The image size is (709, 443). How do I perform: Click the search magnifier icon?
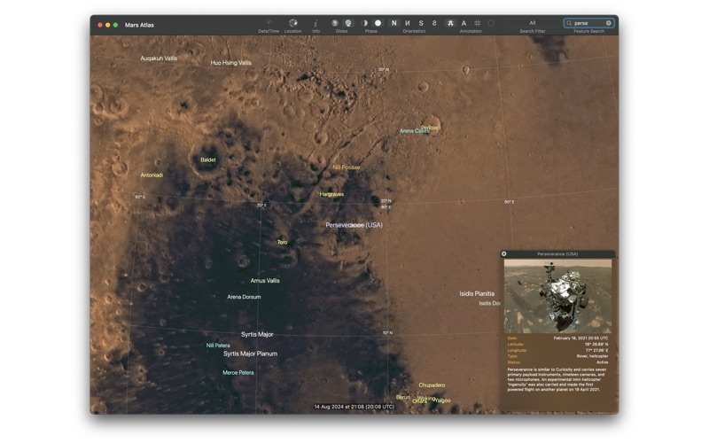tap(569, 23)
